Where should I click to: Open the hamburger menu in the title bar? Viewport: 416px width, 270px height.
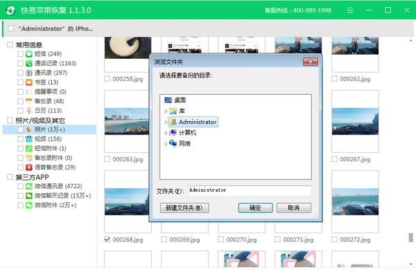coord(350,10)
